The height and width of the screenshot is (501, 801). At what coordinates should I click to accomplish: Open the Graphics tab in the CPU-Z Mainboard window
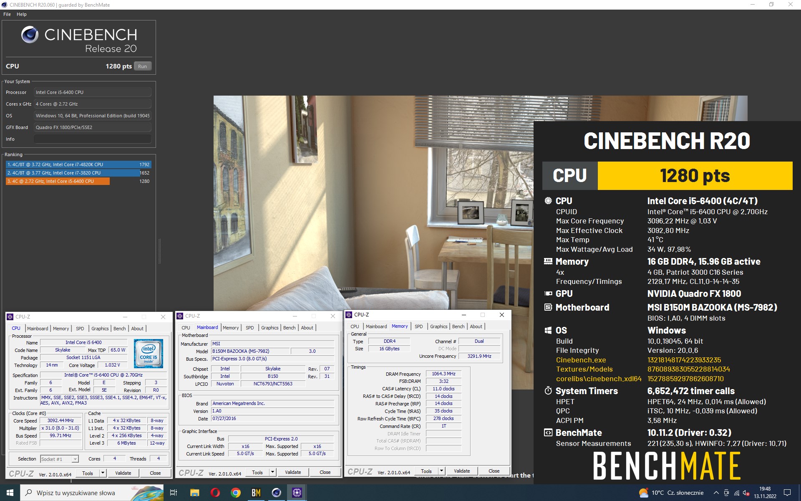[270, 328]
